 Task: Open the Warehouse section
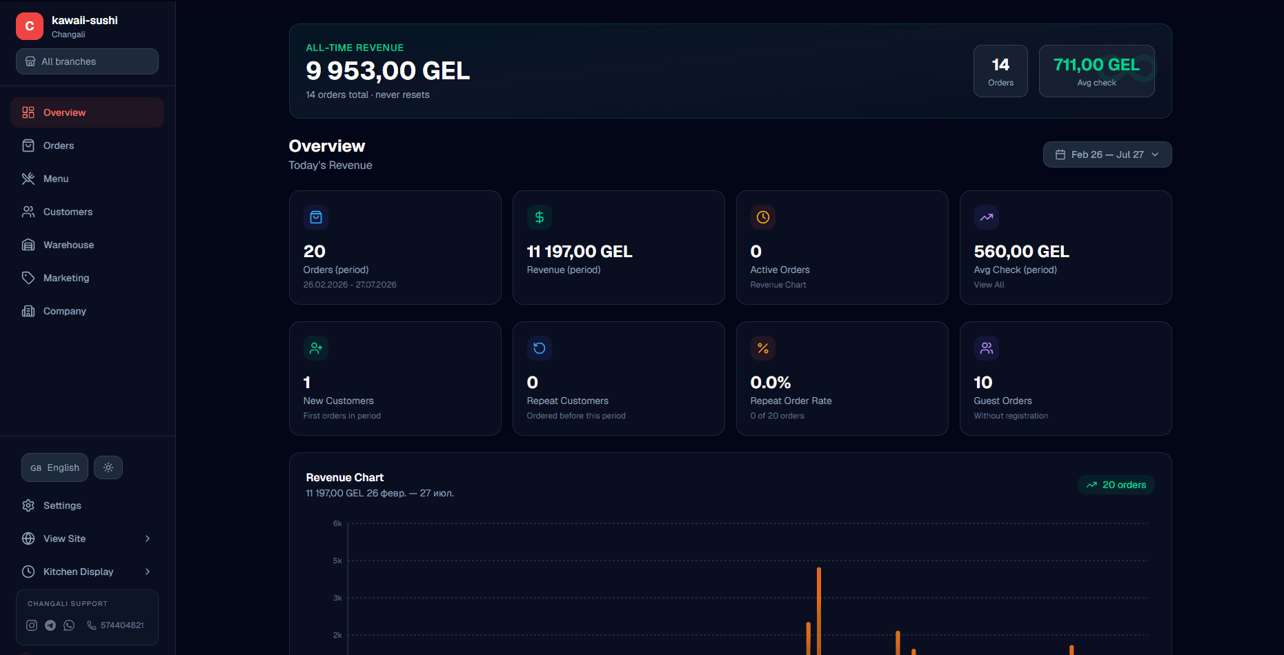coord(87,245)
